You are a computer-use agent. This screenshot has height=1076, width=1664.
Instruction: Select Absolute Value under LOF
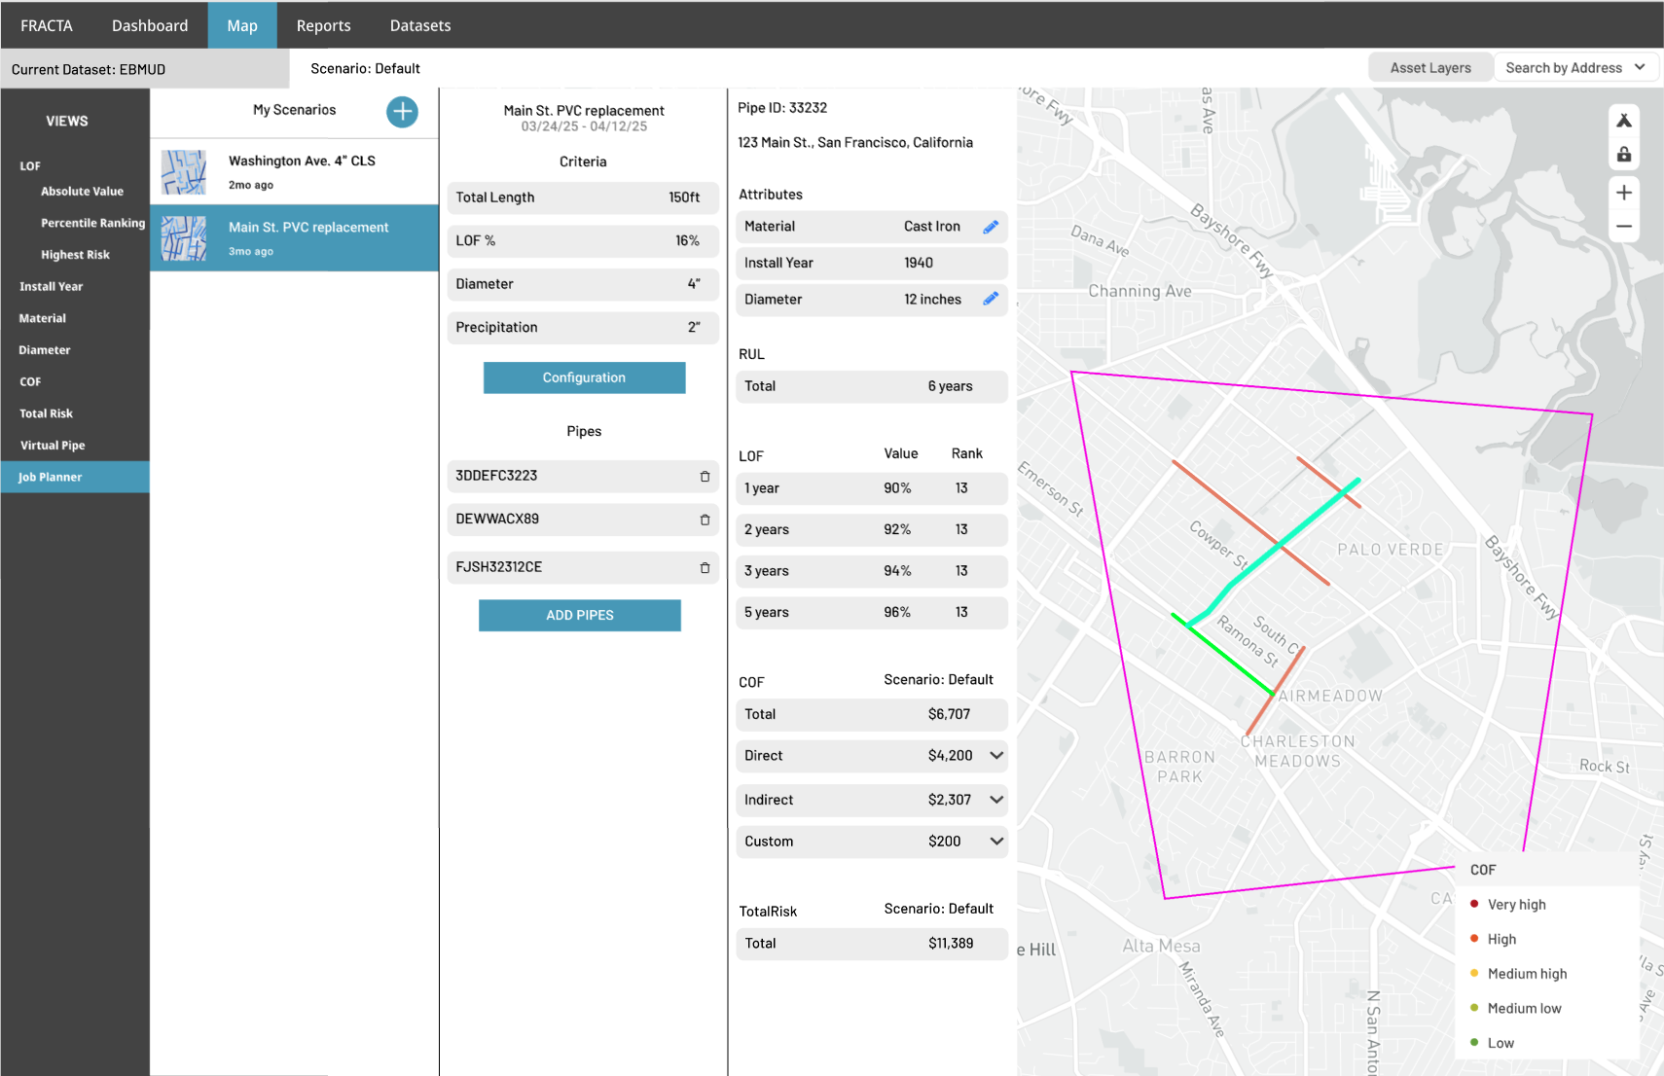[x=82, y=192]
